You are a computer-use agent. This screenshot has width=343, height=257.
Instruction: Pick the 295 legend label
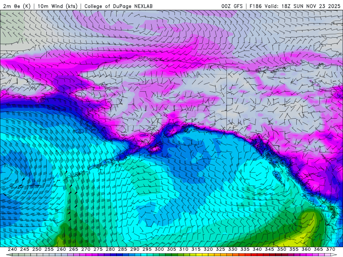click(x=147, y=249)
